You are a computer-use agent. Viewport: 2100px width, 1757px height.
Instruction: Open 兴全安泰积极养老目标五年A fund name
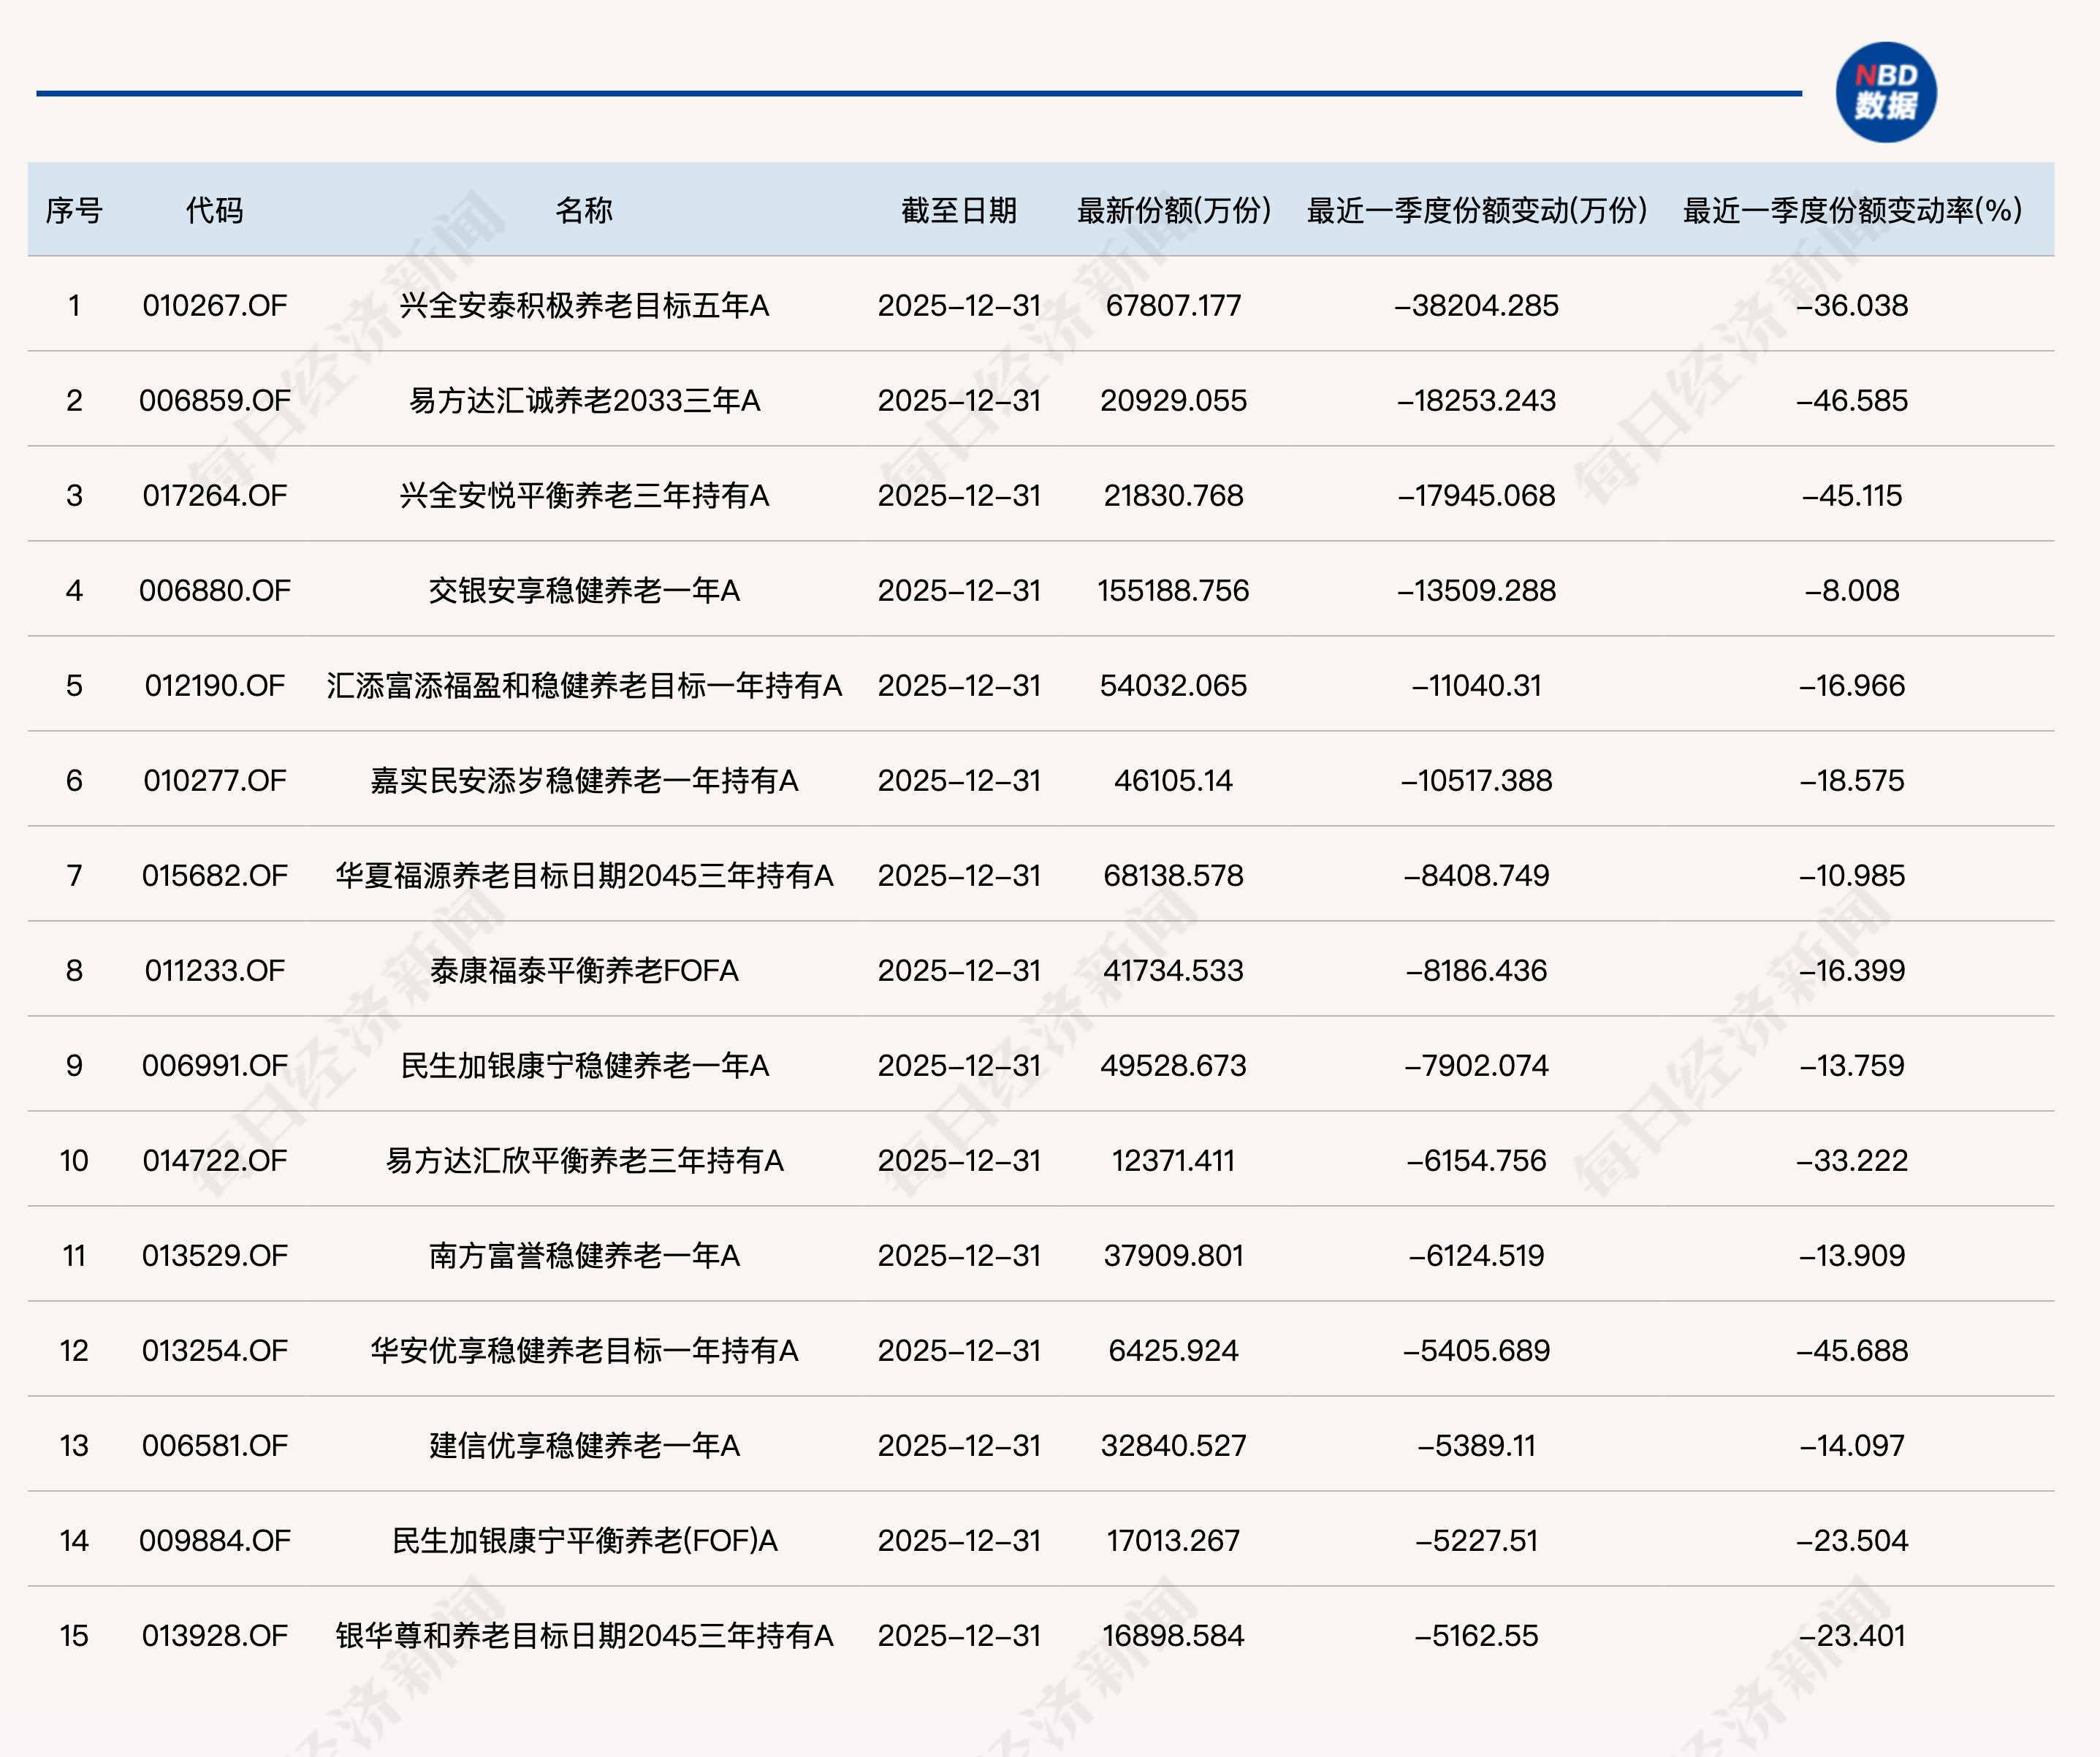pos(584,305)
